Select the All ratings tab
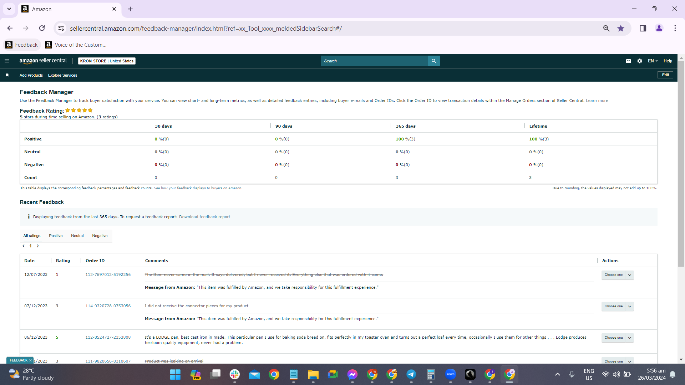 coord(32,236)
